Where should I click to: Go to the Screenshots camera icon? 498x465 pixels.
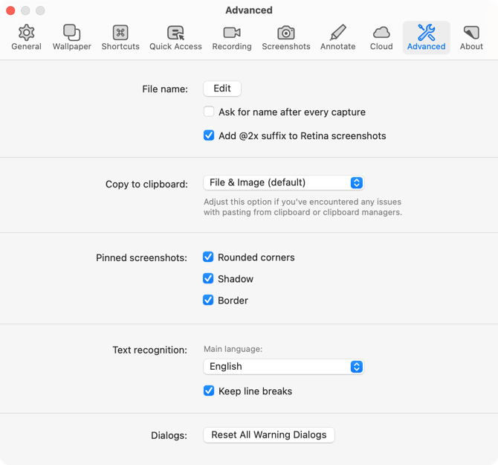click(286, 33)
